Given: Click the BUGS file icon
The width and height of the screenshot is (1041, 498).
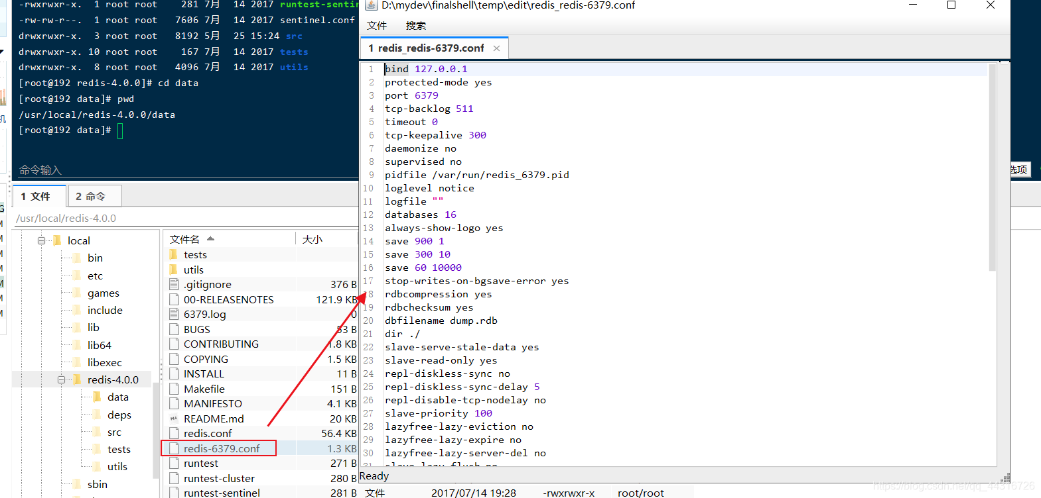Looking at the screenshot, I should click(174, 329).
